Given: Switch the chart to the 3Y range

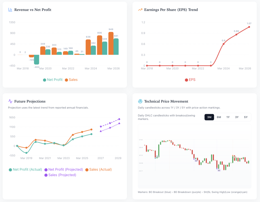Looking at the screenshot, I should tap(237, 117).
